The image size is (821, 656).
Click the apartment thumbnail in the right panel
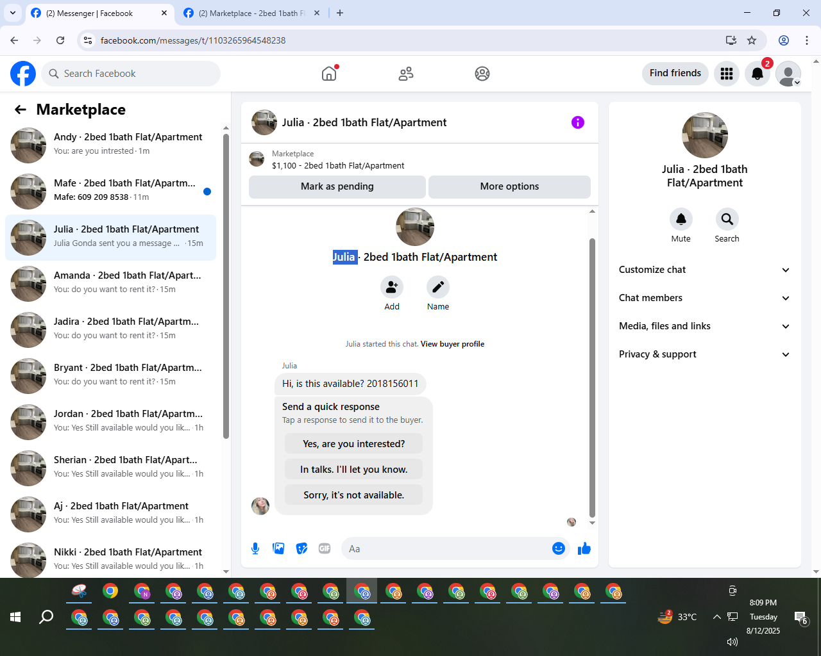705,135
